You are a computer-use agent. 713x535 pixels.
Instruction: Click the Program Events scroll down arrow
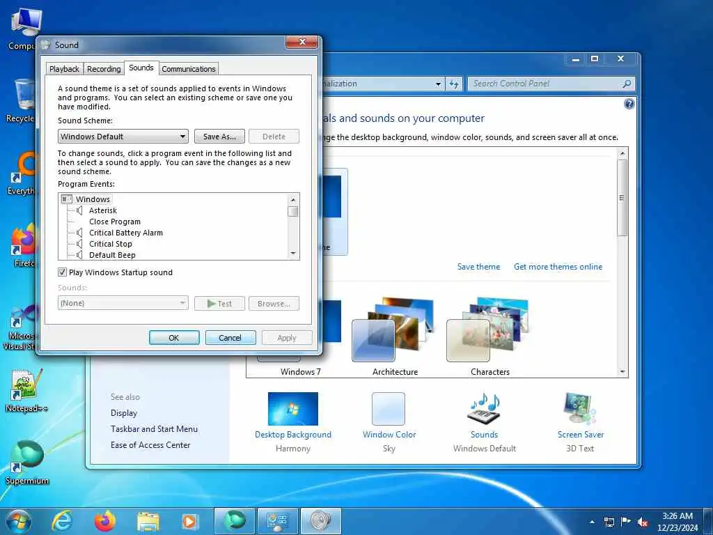[293, 254]
